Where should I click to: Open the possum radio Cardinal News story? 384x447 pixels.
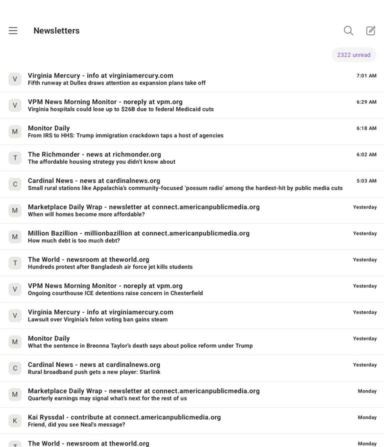click(x=185, y=184)
